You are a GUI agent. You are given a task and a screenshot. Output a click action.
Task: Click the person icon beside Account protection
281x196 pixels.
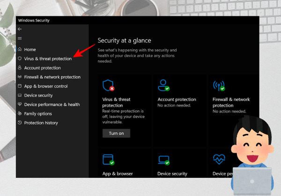[x=20, y=68]
